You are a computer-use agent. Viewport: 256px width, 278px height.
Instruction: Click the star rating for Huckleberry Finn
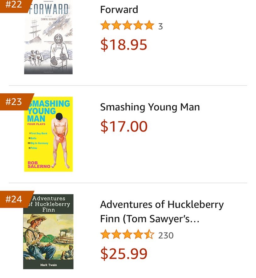tap(127, 235)
